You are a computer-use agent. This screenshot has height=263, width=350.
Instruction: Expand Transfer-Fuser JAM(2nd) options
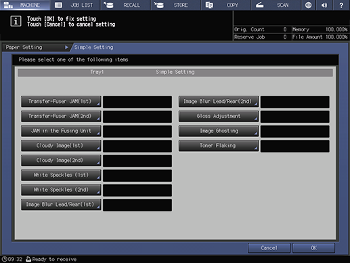tap(61, 116)
